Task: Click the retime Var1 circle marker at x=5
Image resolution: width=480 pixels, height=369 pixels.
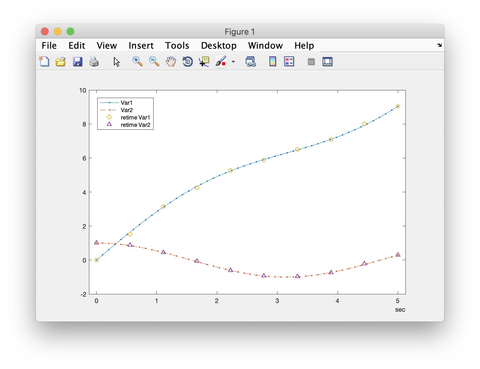Action: point(398,106)
